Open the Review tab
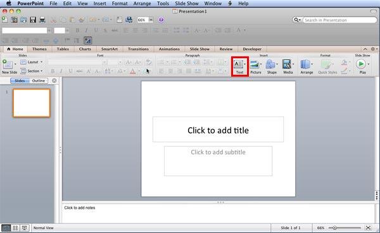The height and width of the screenshot is (233, 380). click(x=226, y=49)
